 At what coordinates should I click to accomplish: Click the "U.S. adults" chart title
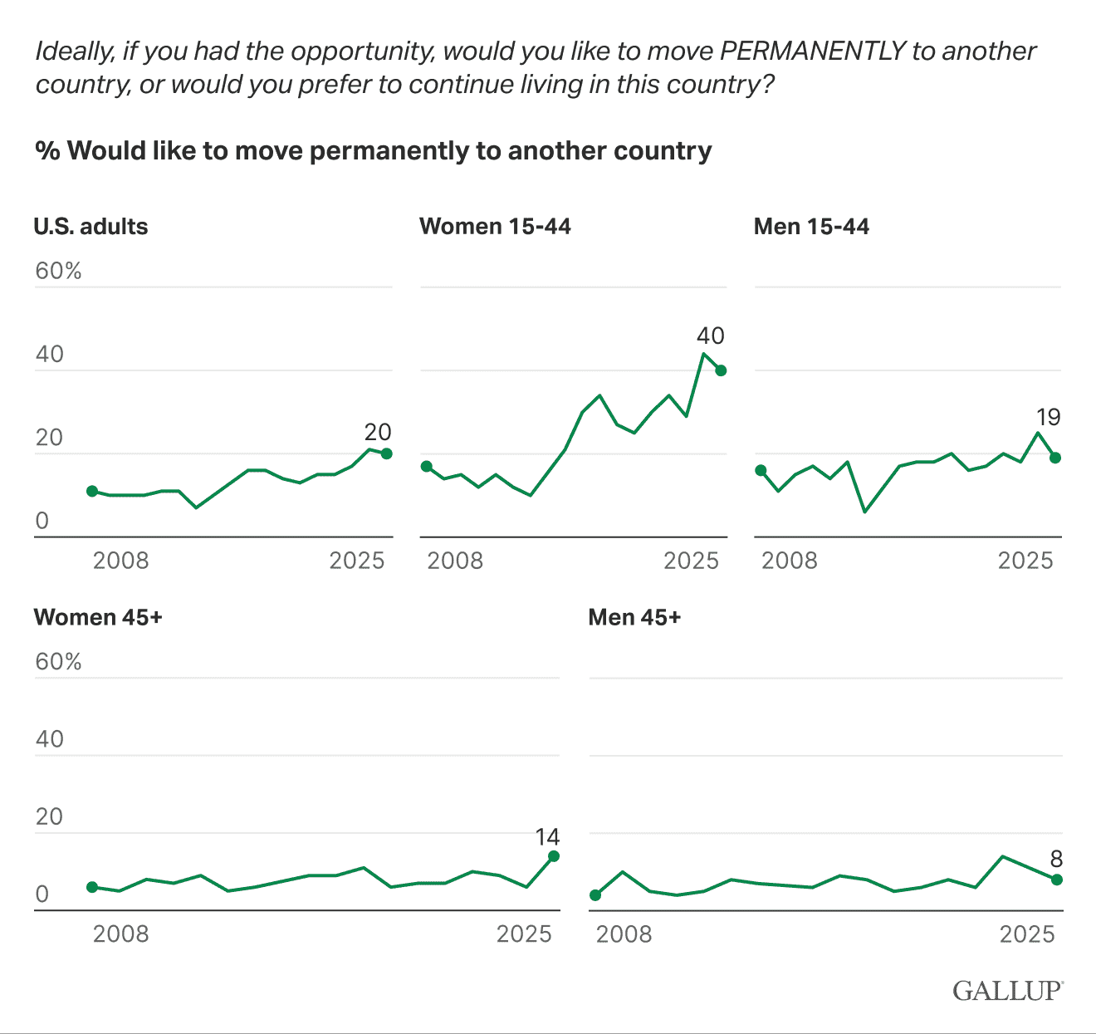click(x=91, y=227)
